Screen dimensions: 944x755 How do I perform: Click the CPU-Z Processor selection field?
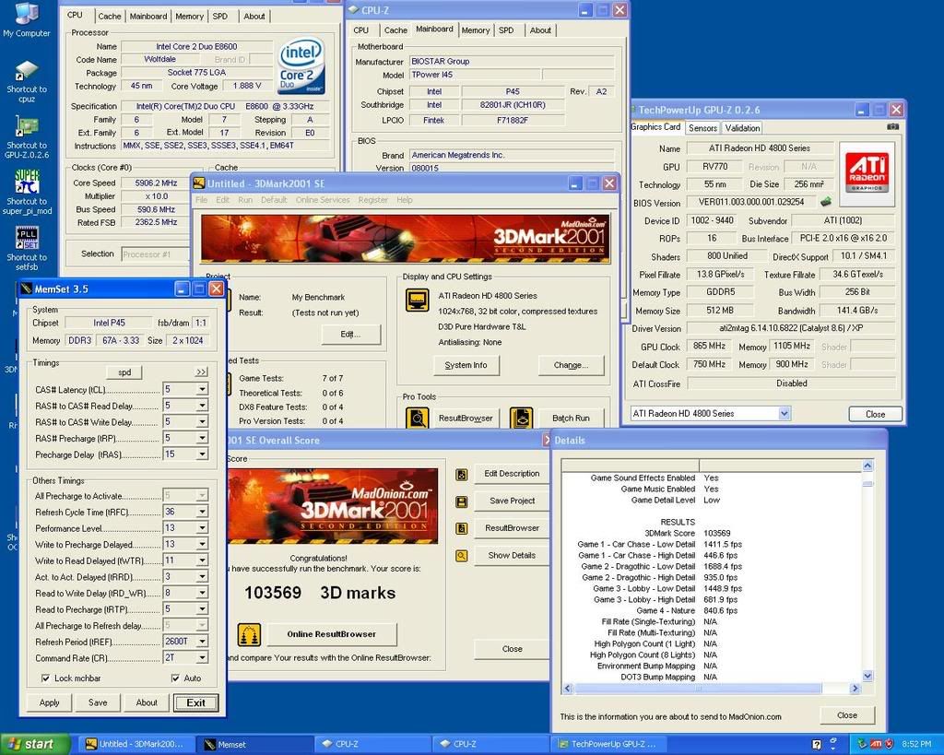[x=155, y=254]
